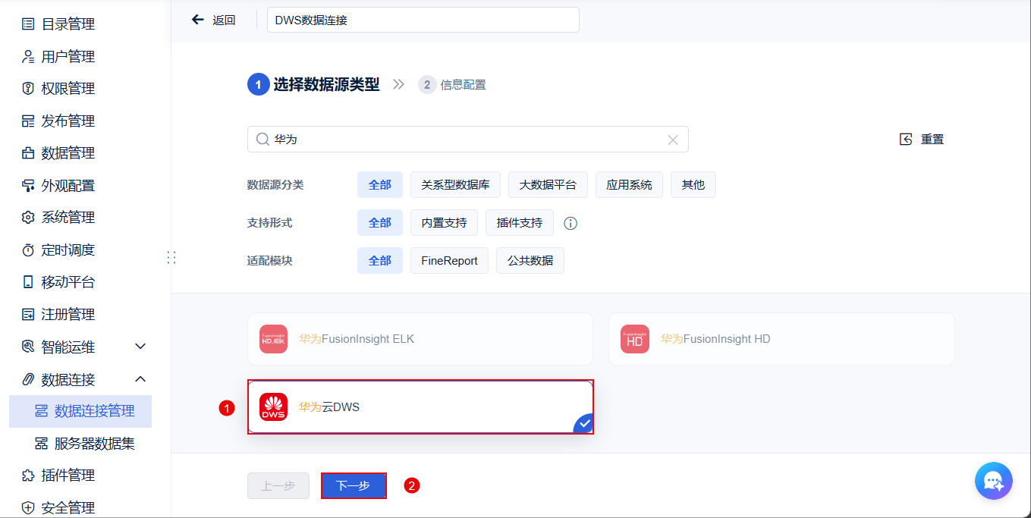The height and width of the screenshot is (518, 1031).
Task: Click the info icon beside 插件支持
Action: click(571, 223)
